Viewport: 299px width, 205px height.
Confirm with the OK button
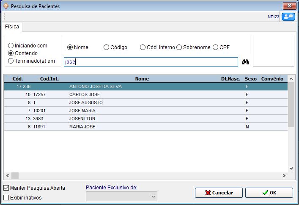pos(269,193)
